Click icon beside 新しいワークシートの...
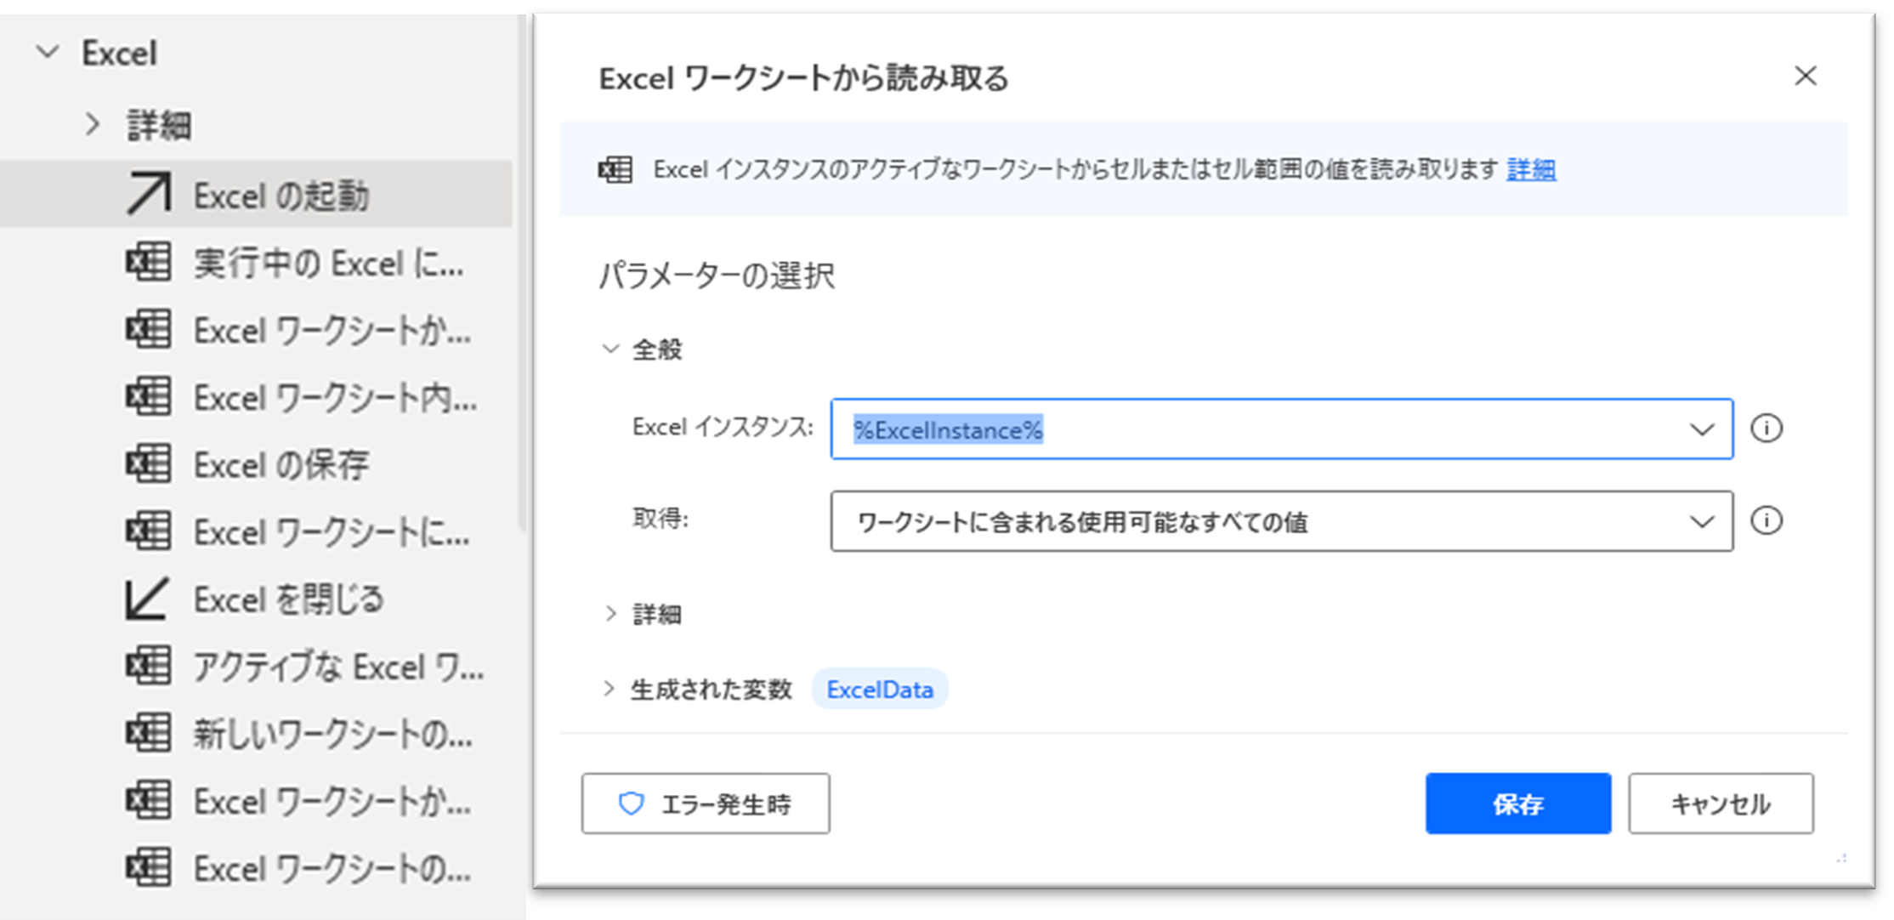This screenshot has width=1894, height=920. click(x=149, y=732)
